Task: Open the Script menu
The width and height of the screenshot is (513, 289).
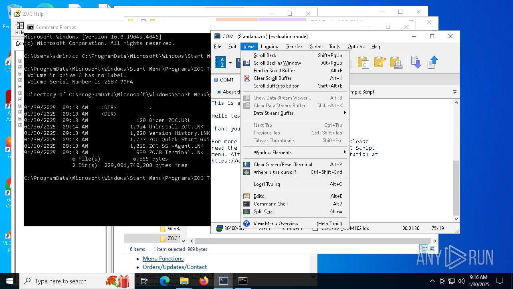Action: click(316, 47)
